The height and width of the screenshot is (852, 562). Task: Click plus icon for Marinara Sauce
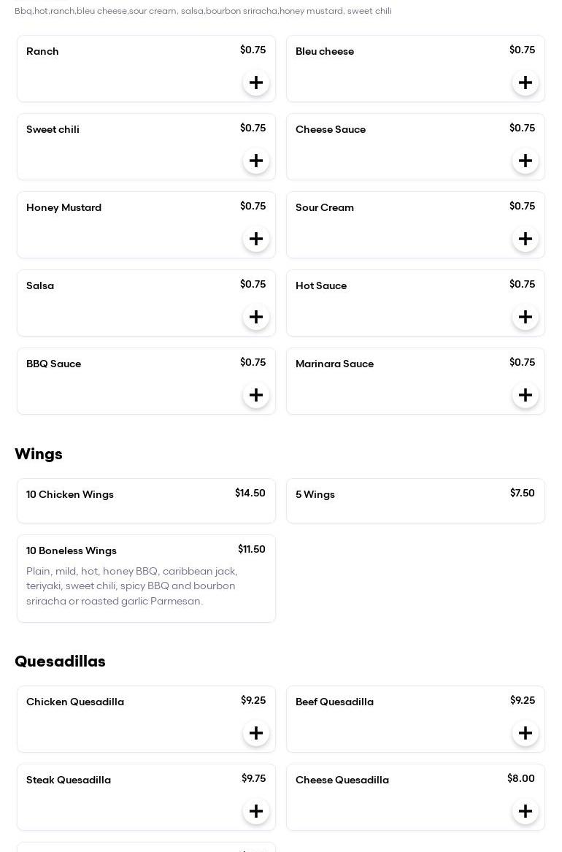point(526,395)
